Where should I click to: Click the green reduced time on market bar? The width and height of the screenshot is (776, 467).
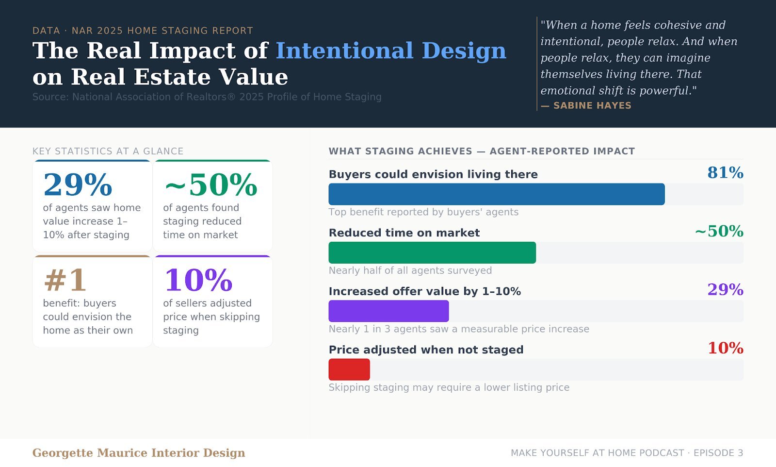pyautogui.click(x=432, y=252)
